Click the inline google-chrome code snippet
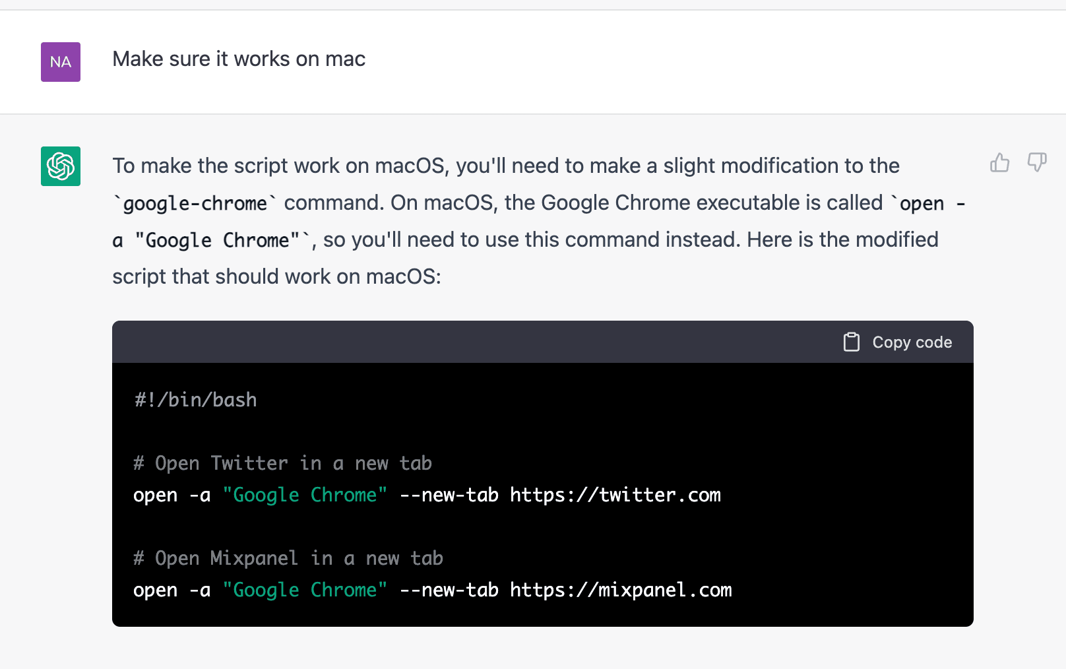The width and height of the screenshot is (1066, 669). tap(195, 203)
